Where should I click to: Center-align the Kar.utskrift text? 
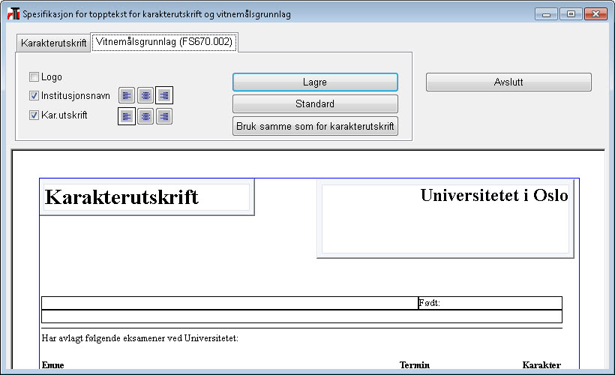pos(145,116)
